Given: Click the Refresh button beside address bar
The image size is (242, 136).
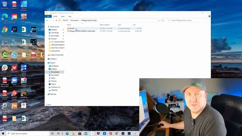Looking at the screenshot, I should (163, 20).
